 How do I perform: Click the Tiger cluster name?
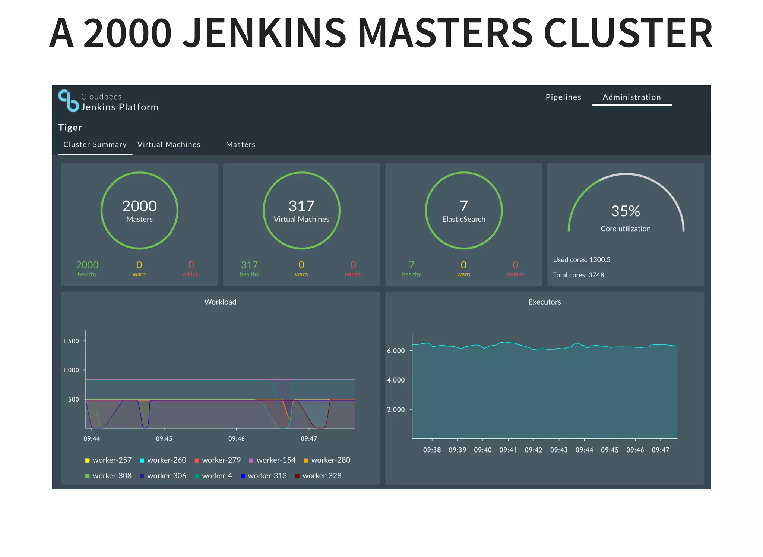(x=70, y=128)
